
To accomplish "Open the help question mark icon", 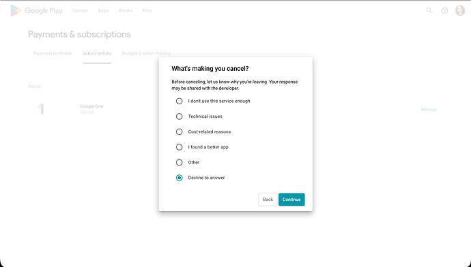I will point(444,11).
